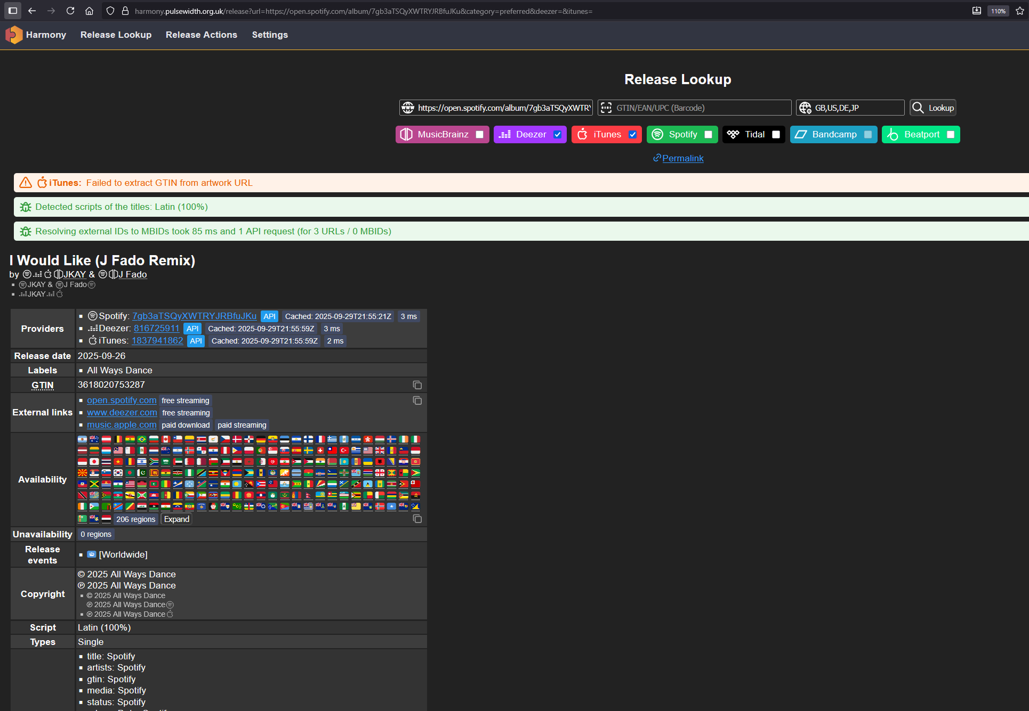Image resolution: width=1029 pixels, height=711 pixels.
Task: Click the Harmony logo icon
Action: click(14, 35)
